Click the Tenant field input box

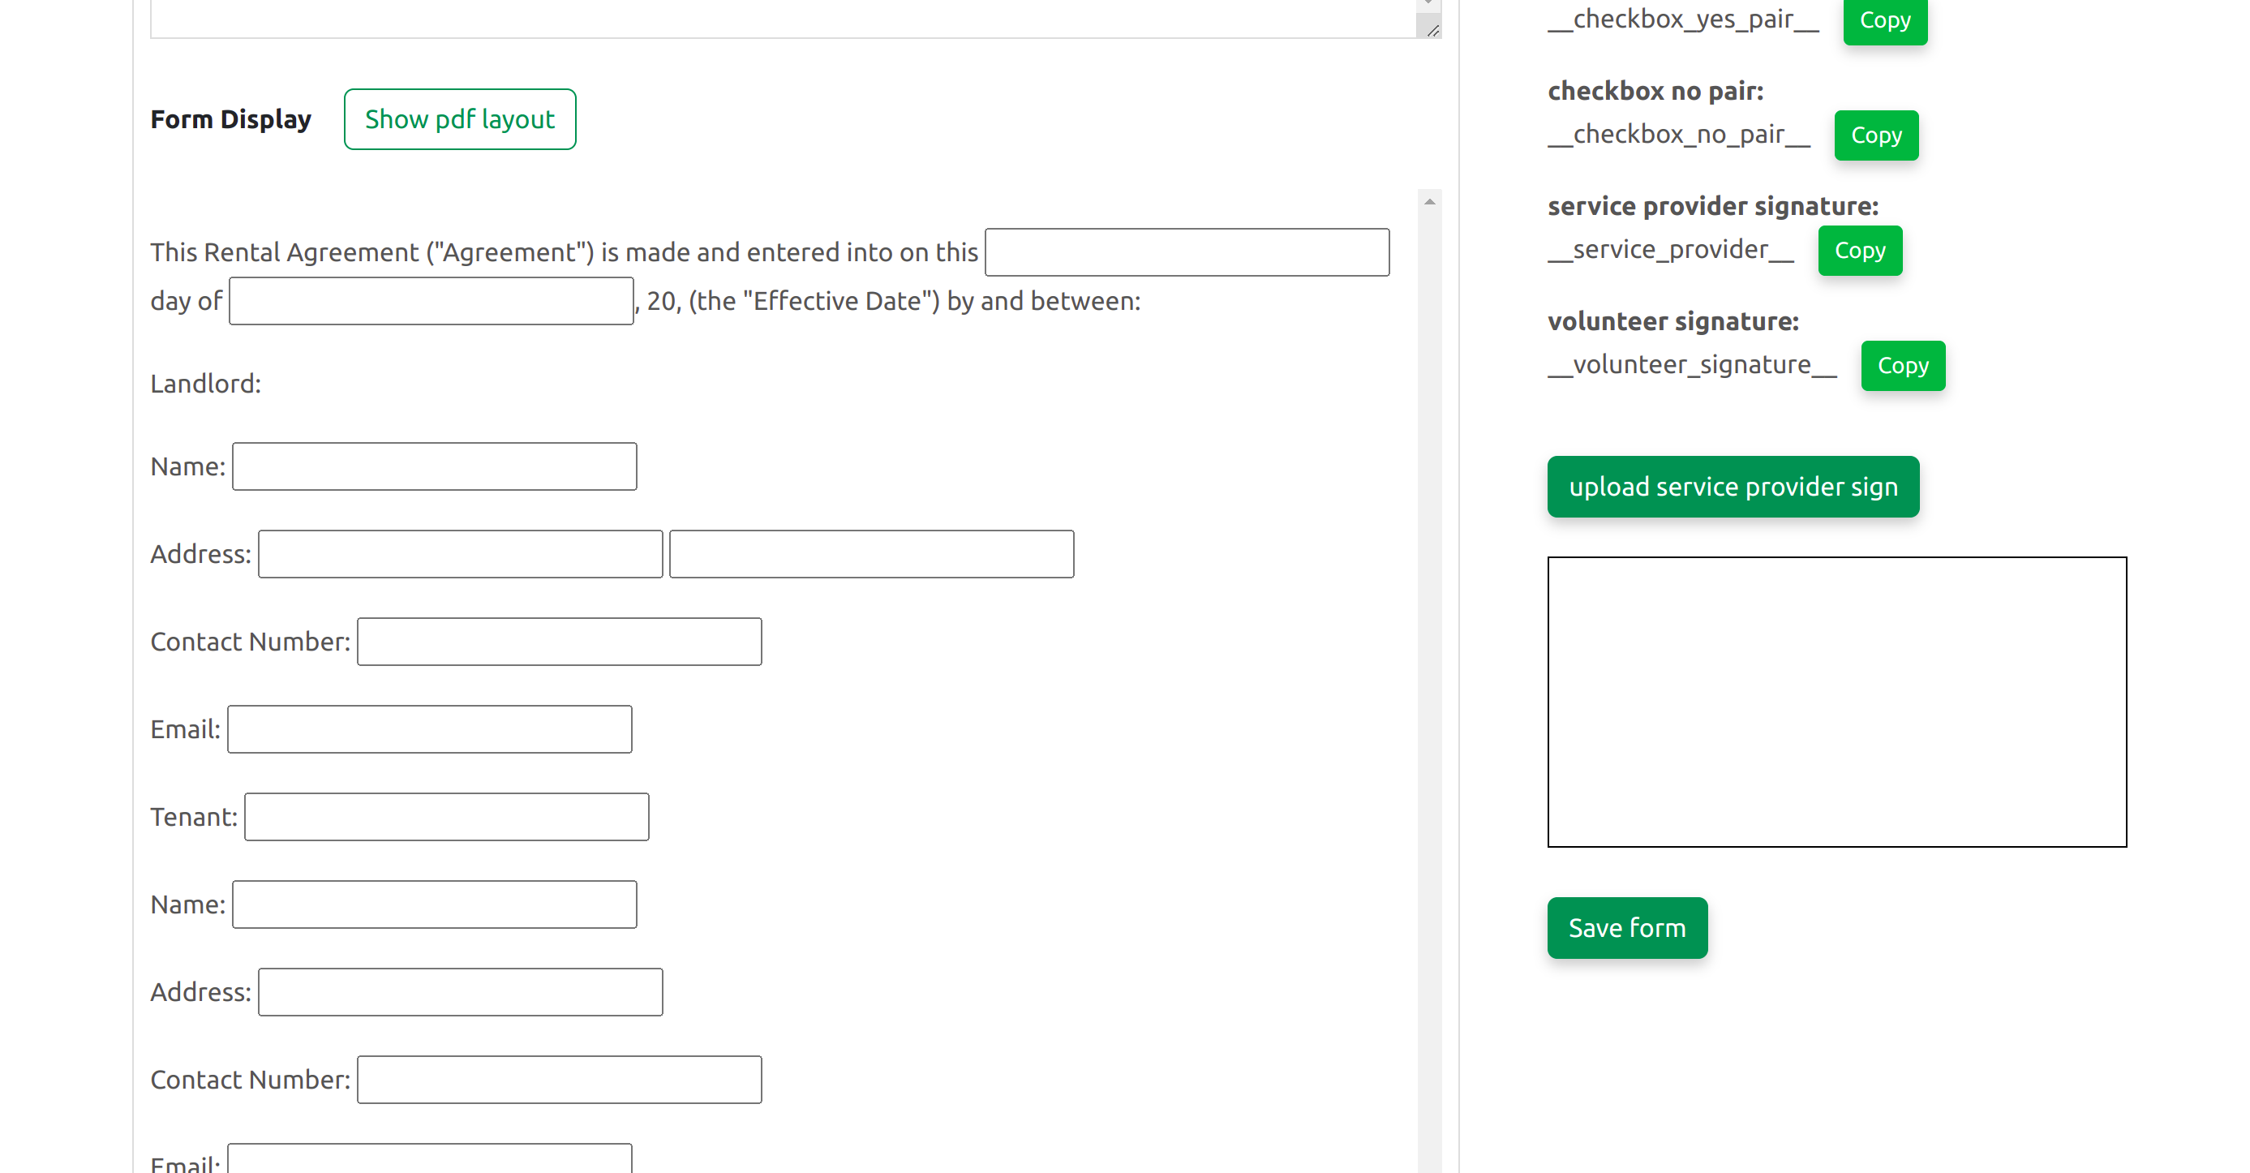click(x=446, y=817)
